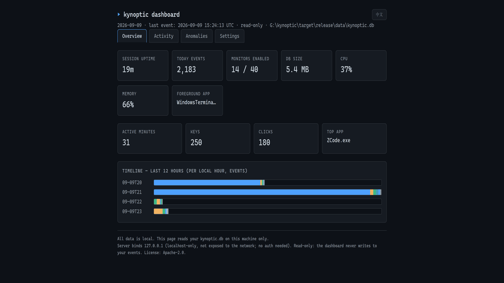The height and width of the screenshot is (283, 504).
Task: Click the blue triangle logo beside kynoptic dashboard
Action: 119,15
